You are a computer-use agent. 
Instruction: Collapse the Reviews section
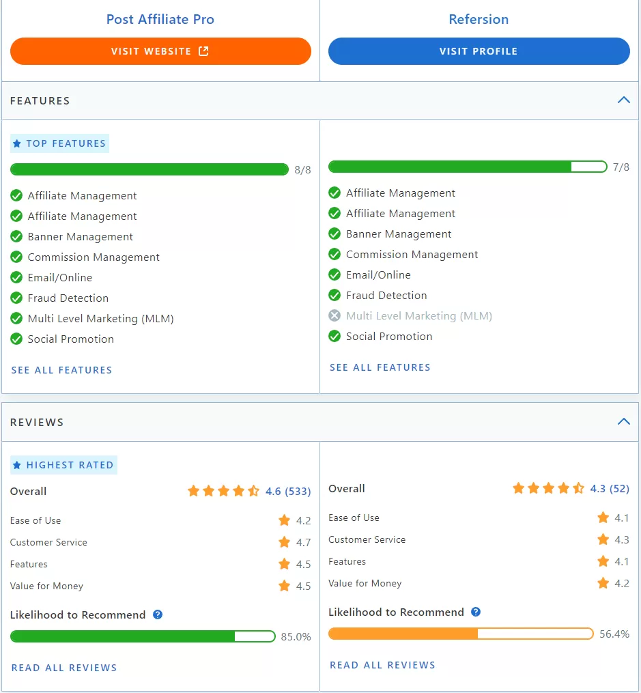click(623, 421)
